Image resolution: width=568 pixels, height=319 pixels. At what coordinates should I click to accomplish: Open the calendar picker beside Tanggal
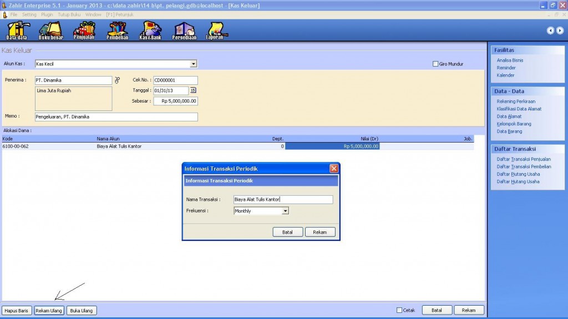(x=193, y=90)
